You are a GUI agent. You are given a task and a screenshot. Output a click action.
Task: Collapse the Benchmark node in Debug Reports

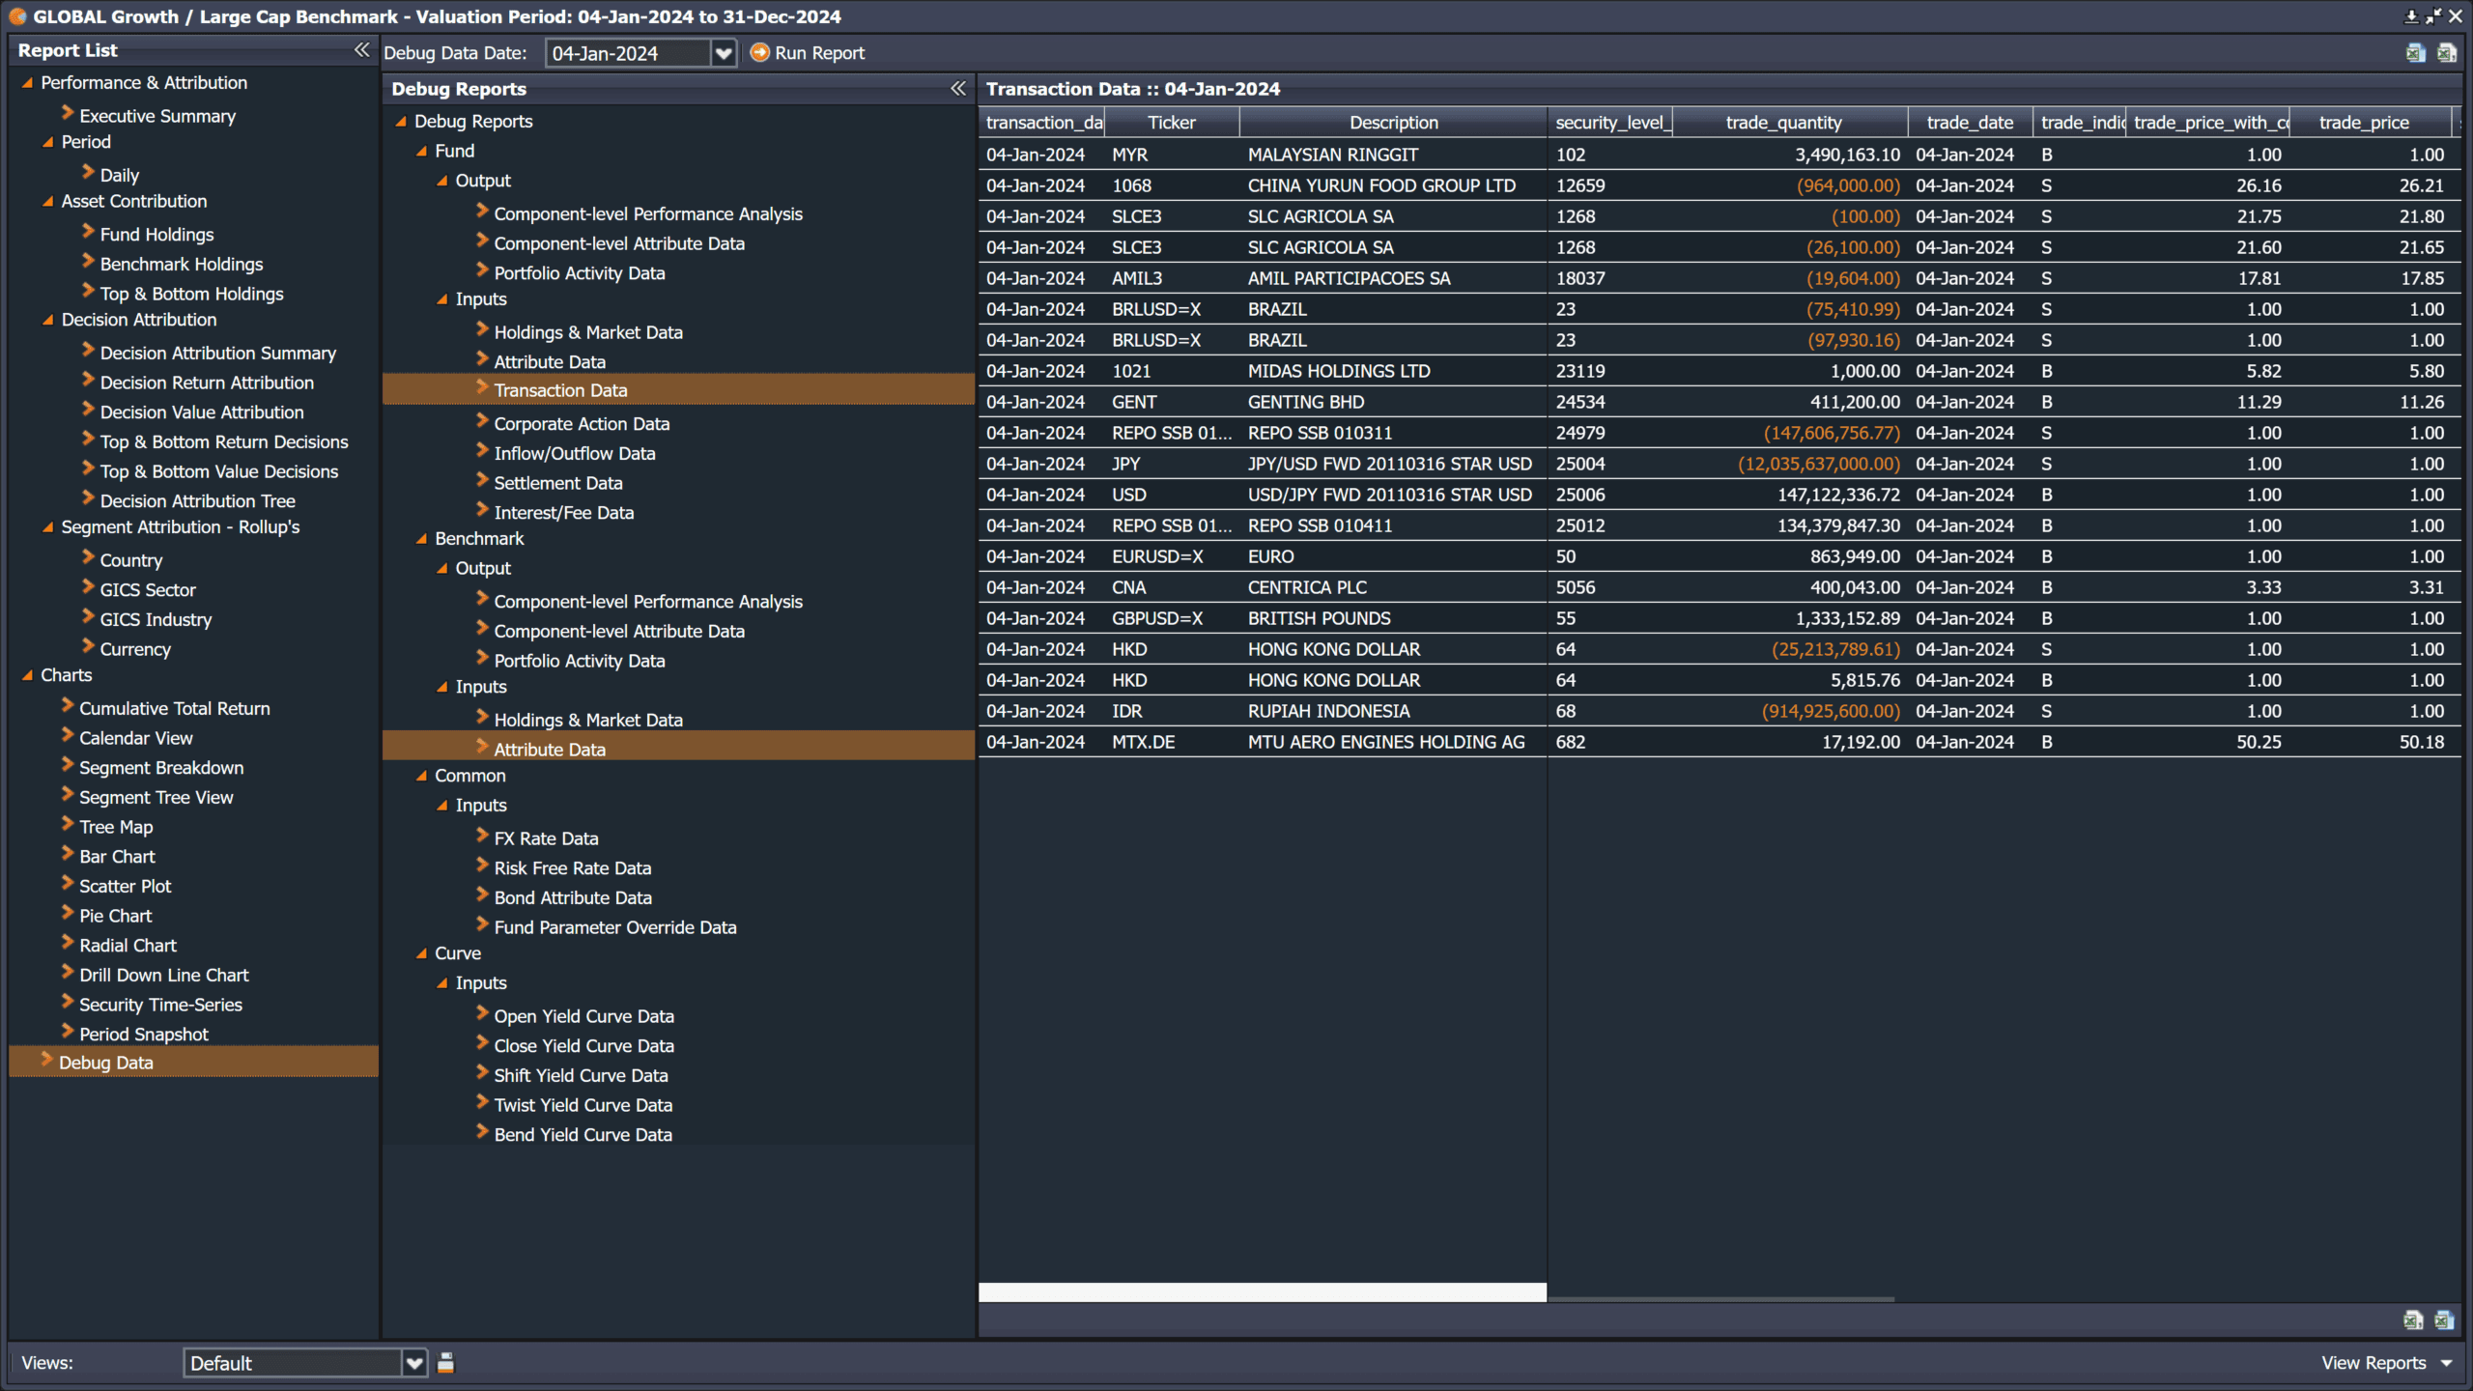421,539
